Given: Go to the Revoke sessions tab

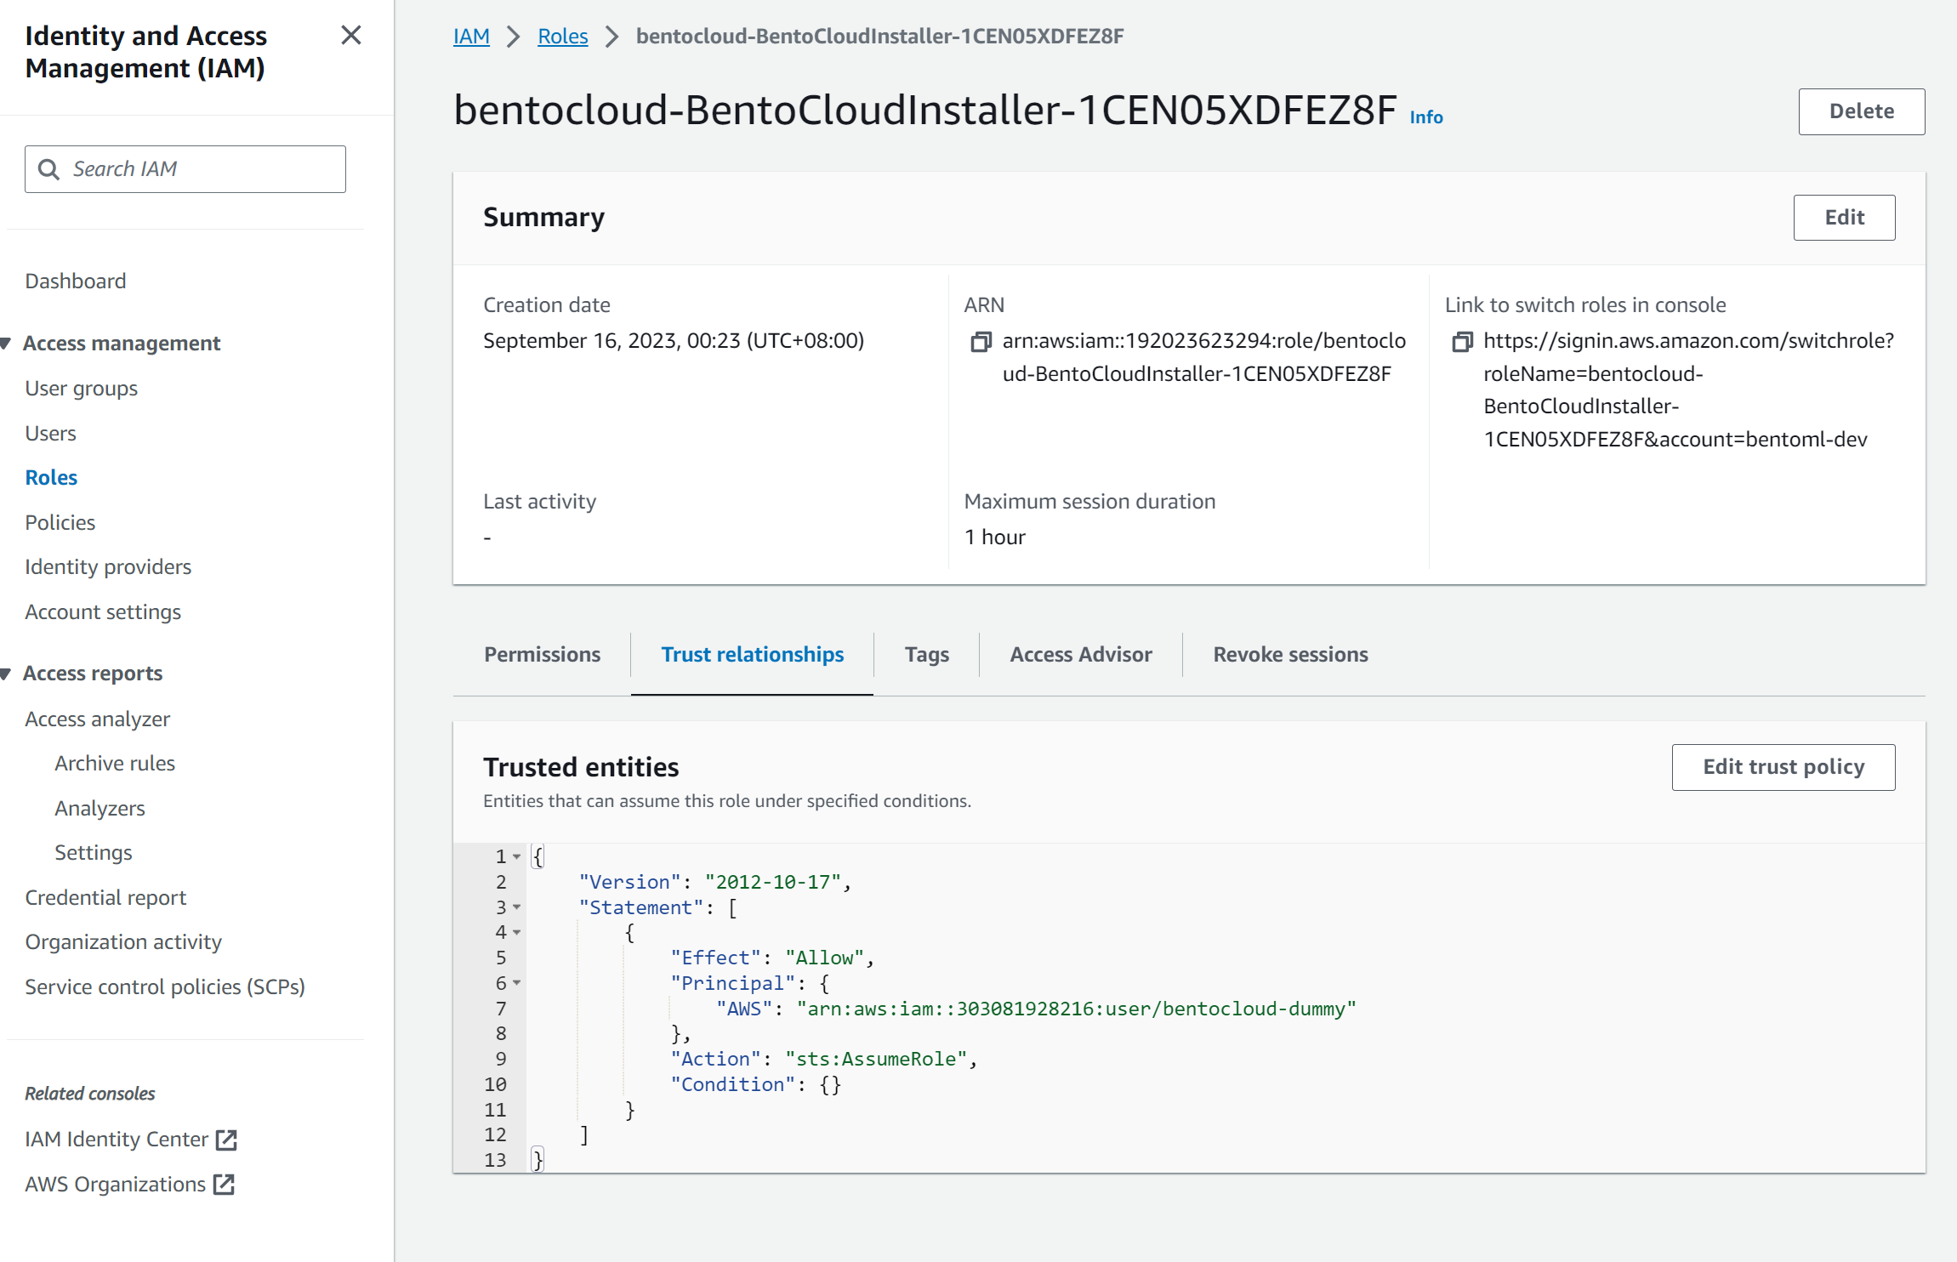Looking at the screenshot, I should [1290, 655].
